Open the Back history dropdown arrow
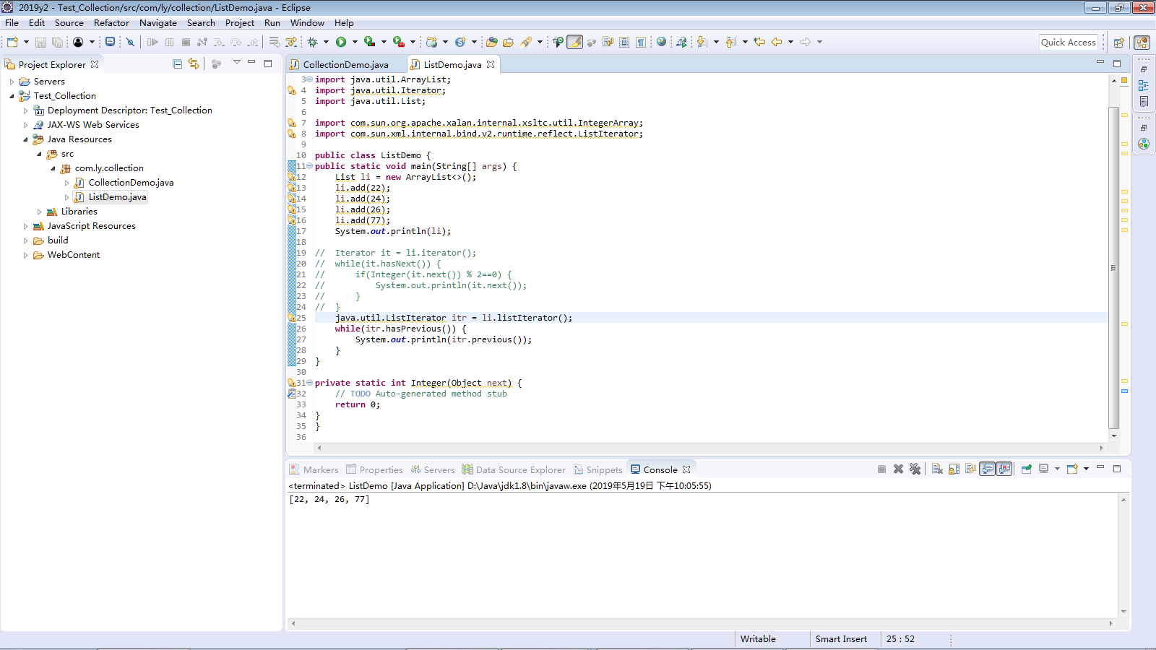This screenshot has width=1156, height=650. pos(790,42)
